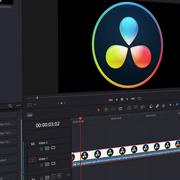Go to previous keyframe arrow
The height and width of the screenshot is (180, 180).
click(x=58, y=103)
